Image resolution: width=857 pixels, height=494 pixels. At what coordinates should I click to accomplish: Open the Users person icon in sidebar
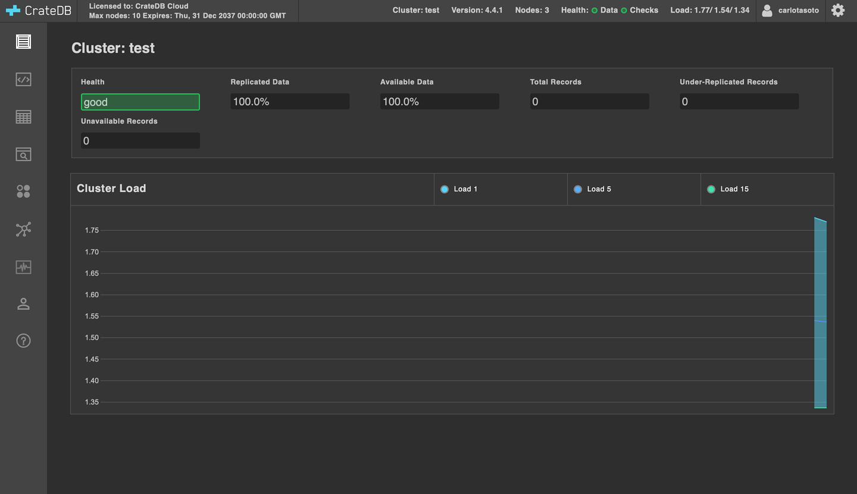(23, 304)
